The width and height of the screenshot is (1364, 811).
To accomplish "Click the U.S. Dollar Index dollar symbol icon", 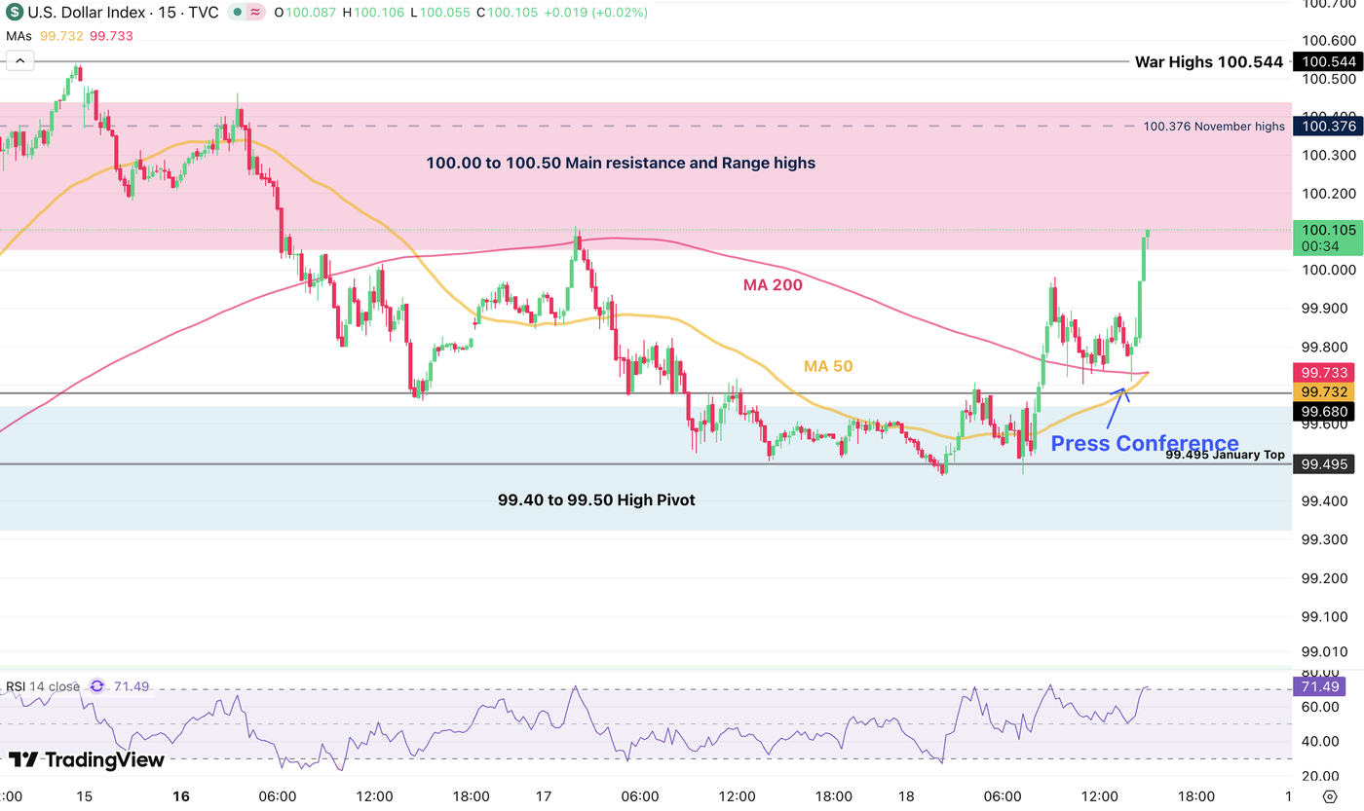I will click(14, 13).
